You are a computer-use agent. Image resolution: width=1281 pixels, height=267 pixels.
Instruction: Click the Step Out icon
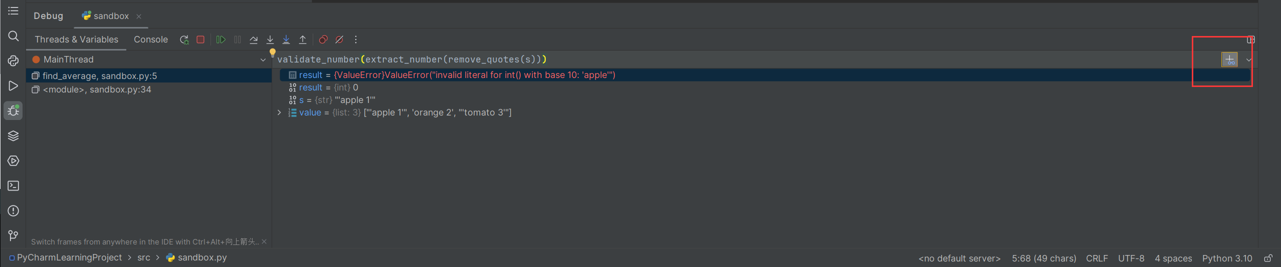coord(303,39)
